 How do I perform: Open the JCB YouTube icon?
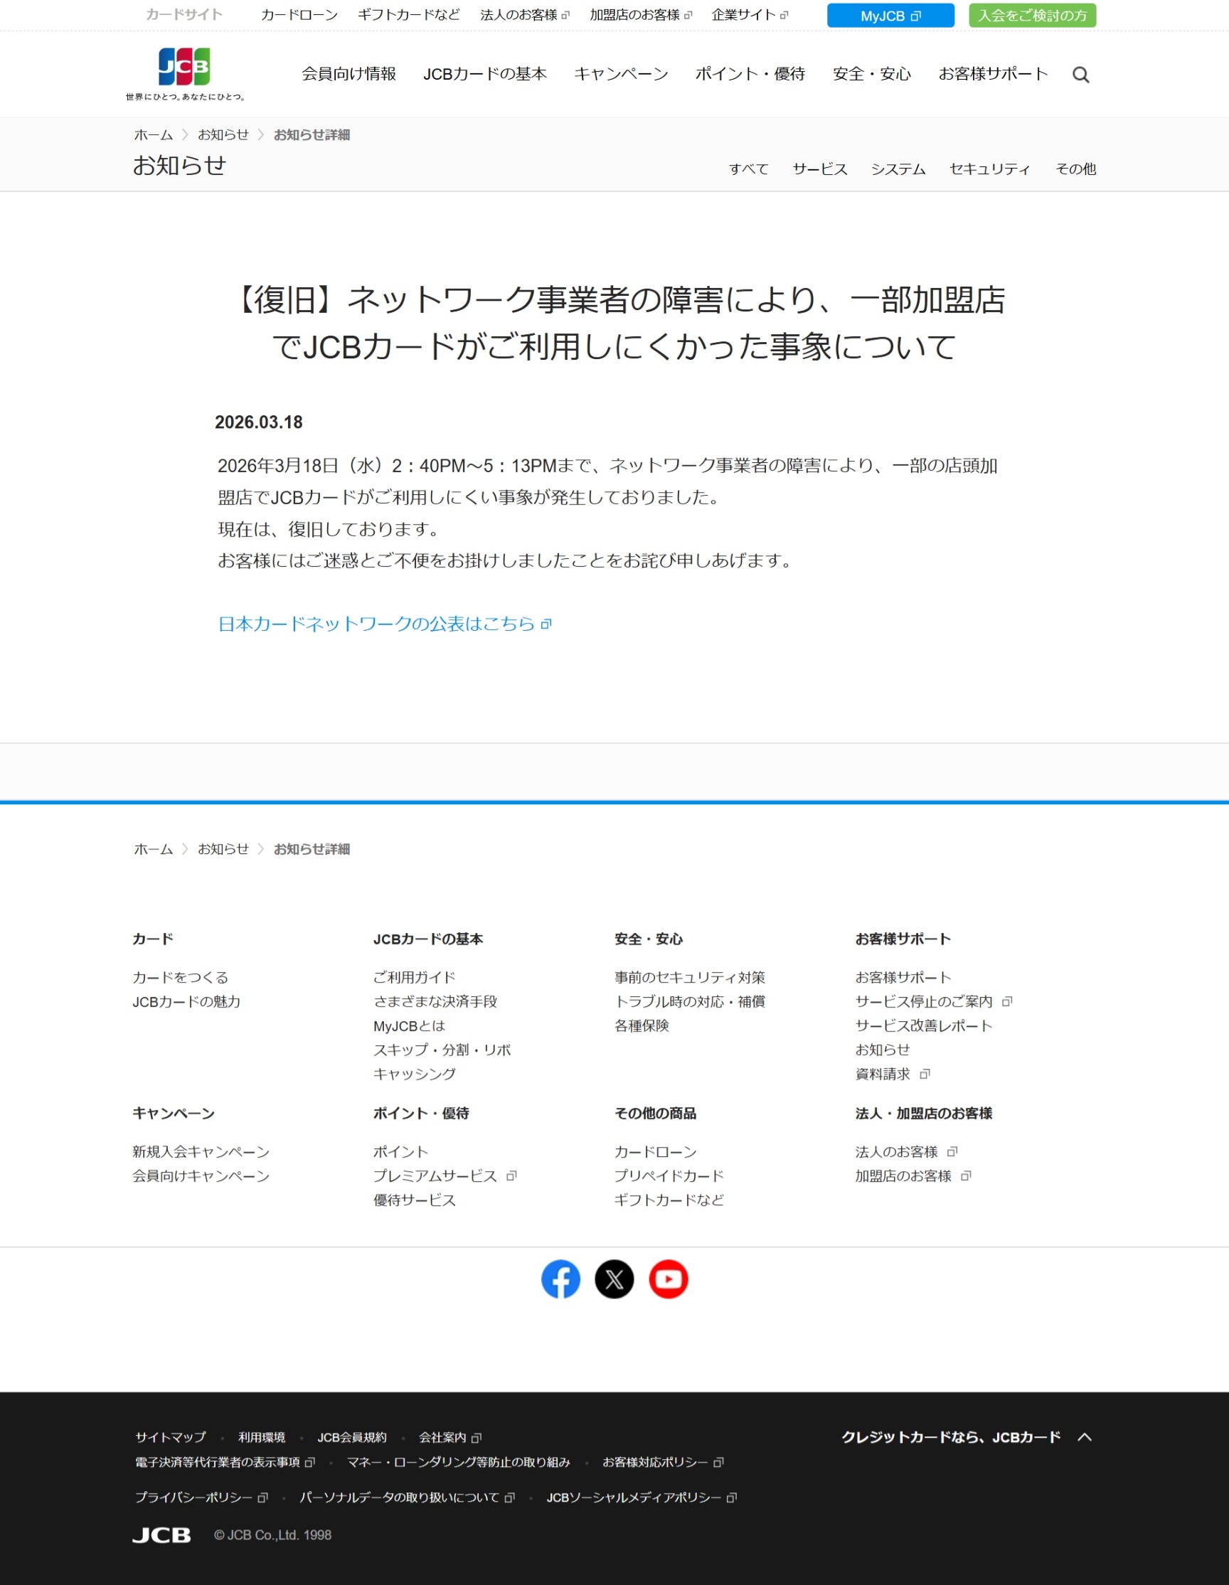[x=668, y=1279]
